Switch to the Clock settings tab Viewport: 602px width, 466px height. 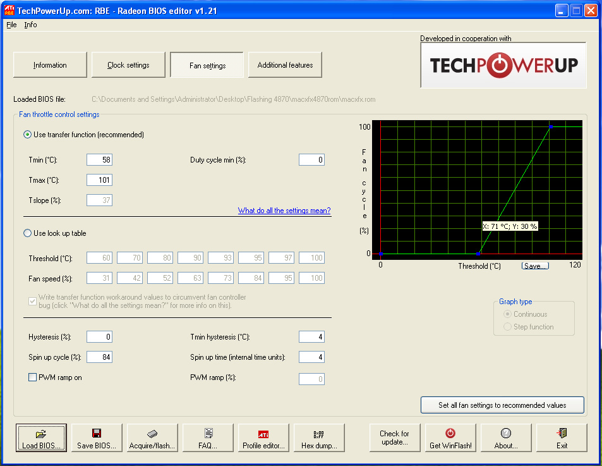pyautogui.click(x=128, y=65)
